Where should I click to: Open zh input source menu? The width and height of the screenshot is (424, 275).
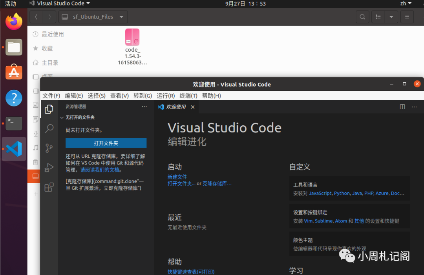pyautogui.click(x=406, y=4)
